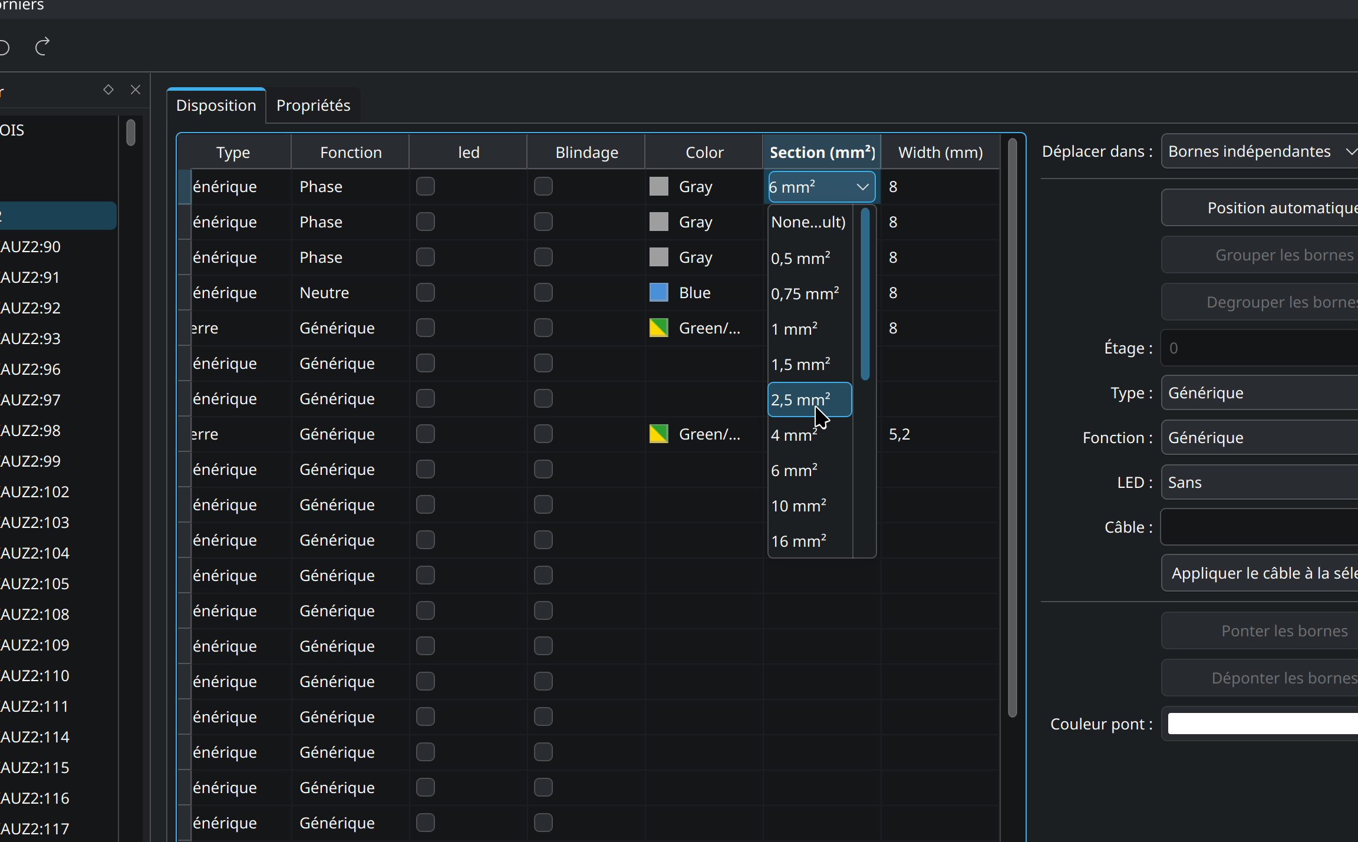Click the white Couleur pont color swatch
1358x842 pixels.
[x=1263, y=724]
